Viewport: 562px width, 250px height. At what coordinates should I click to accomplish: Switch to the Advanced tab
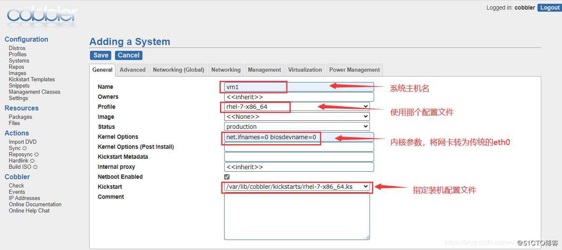click(x=132, y=70)
